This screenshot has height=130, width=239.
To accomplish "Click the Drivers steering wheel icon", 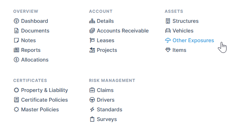I will click(92, 100).
